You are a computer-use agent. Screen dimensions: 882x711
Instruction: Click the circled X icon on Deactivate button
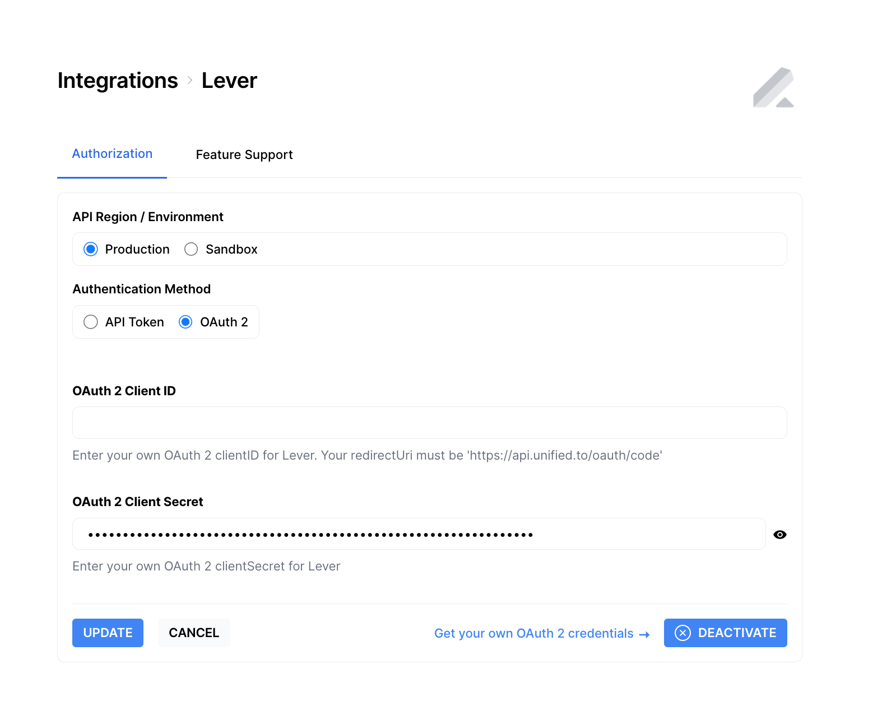683,633
